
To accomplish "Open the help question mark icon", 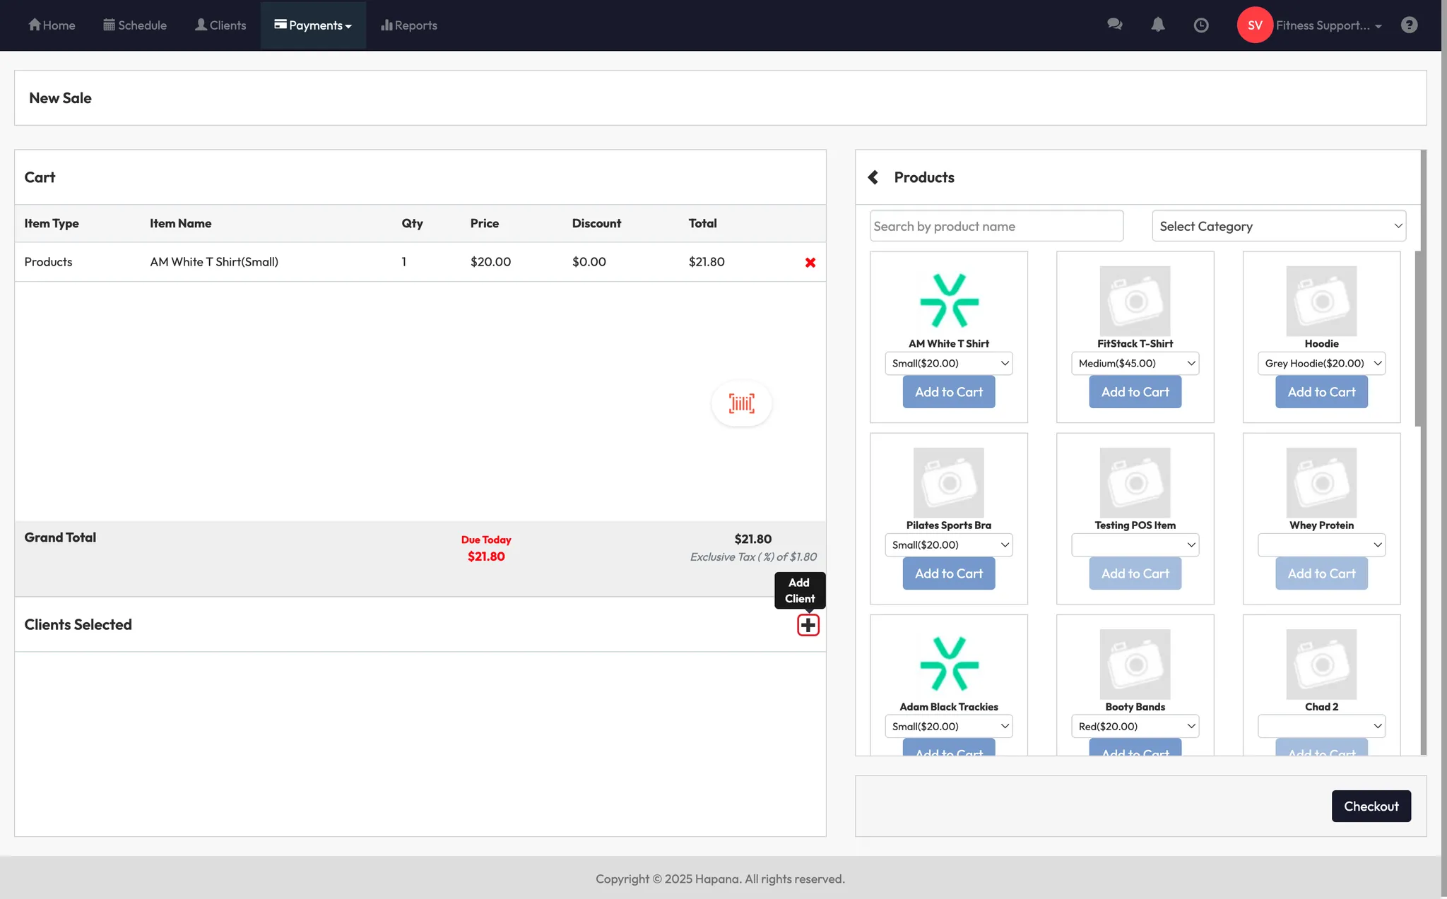I will [x=1409, y=25].
